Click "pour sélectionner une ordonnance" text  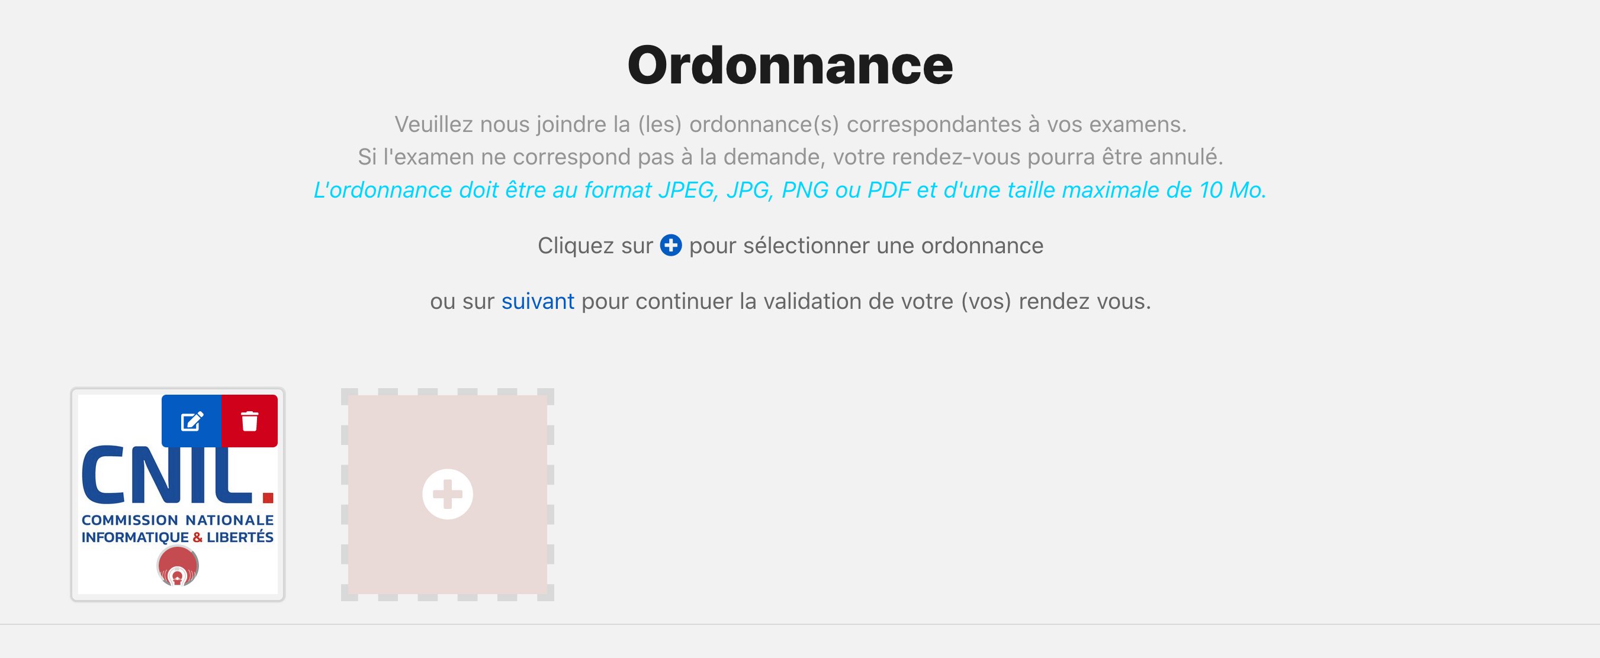point(866,246)
